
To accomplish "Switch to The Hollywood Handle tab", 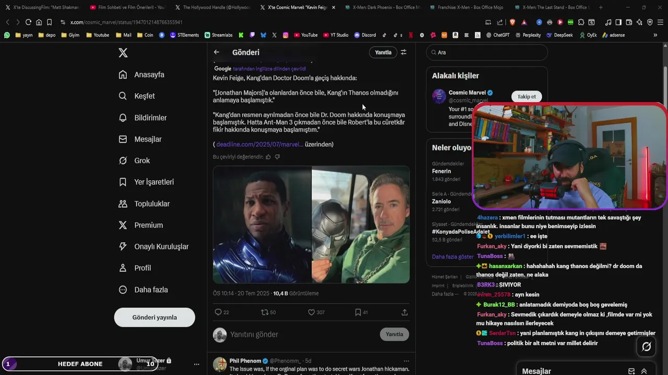I will 212,7.
